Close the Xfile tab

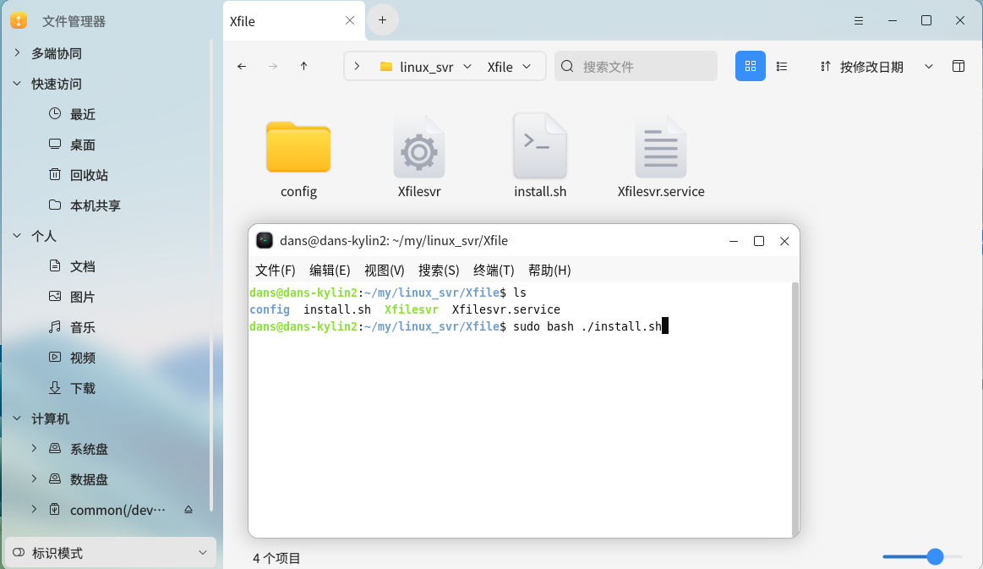click(350, 21)
